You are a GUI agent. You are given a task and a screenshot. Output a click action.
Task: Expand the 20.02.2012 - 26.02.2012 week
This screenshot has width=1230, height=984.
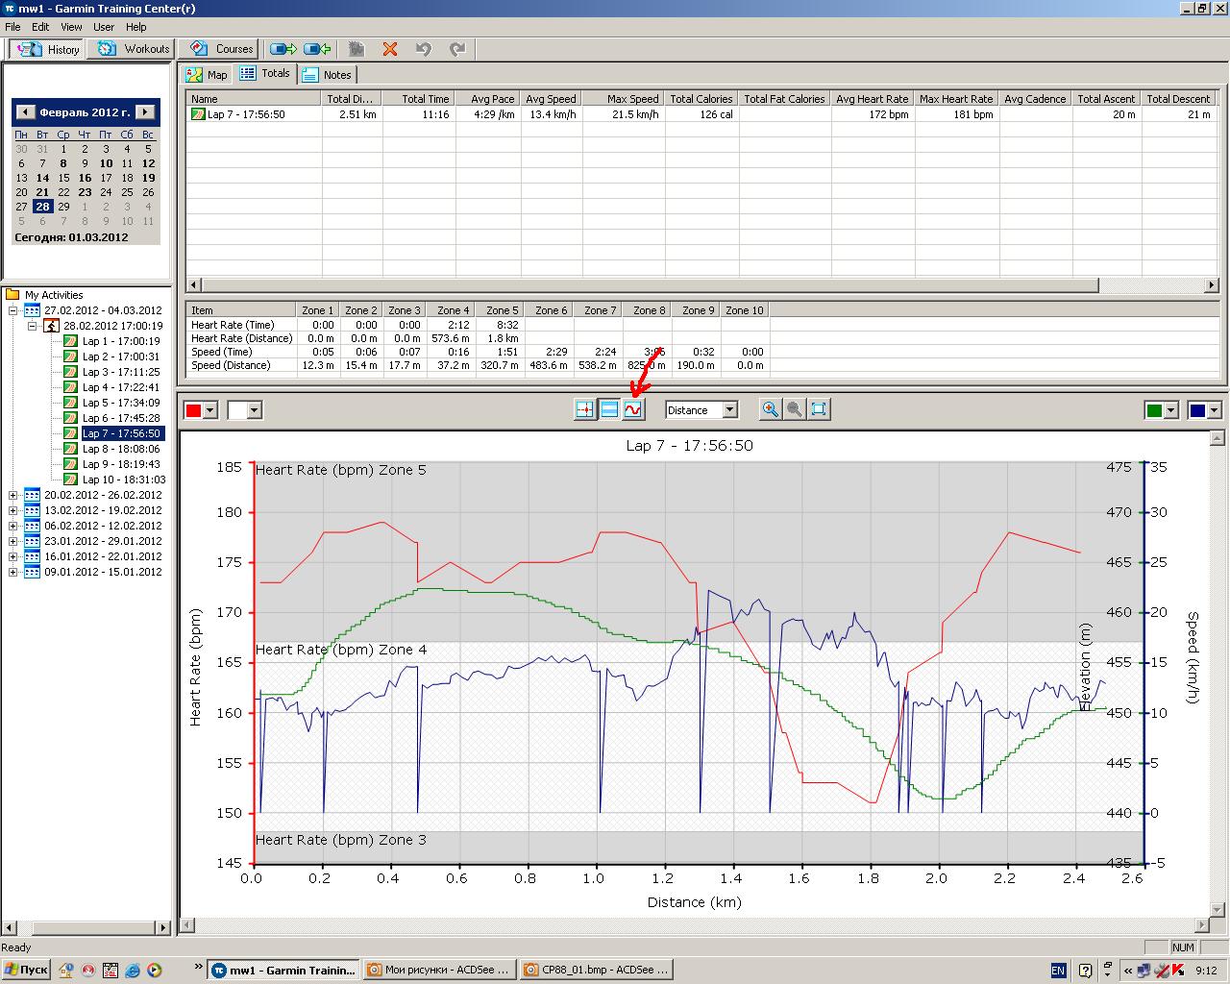coord(13,495)
